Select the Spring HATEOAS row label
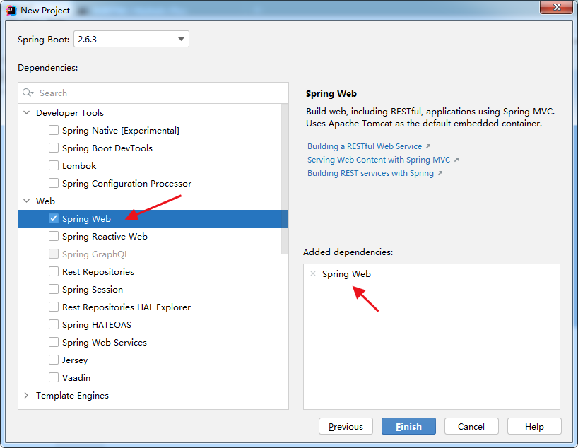Screen dimensions: 578x448 pyautogui.click(x=97, y=325)
